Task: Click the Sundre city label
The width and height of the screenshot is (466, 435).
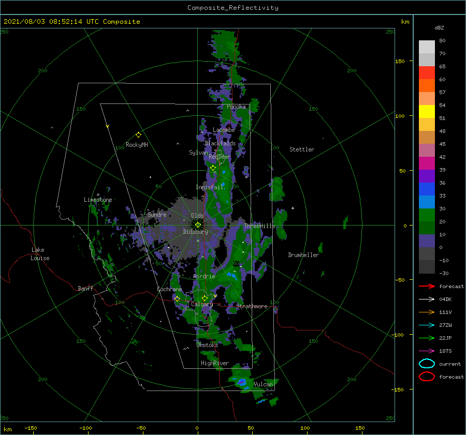Action: click(157, 214)
